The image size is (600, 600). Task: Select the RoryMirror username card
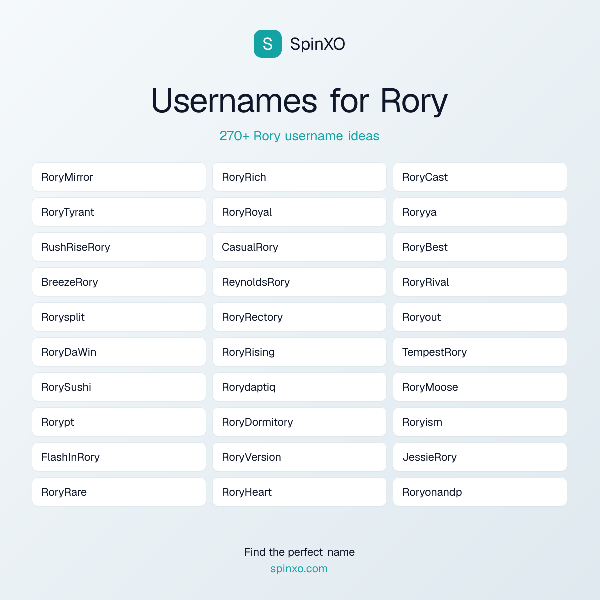click(x=119, y=177)
